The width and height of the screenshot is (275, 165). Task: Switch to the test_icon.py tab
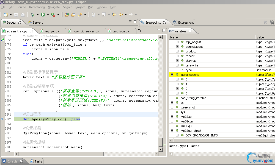[121, 31]
